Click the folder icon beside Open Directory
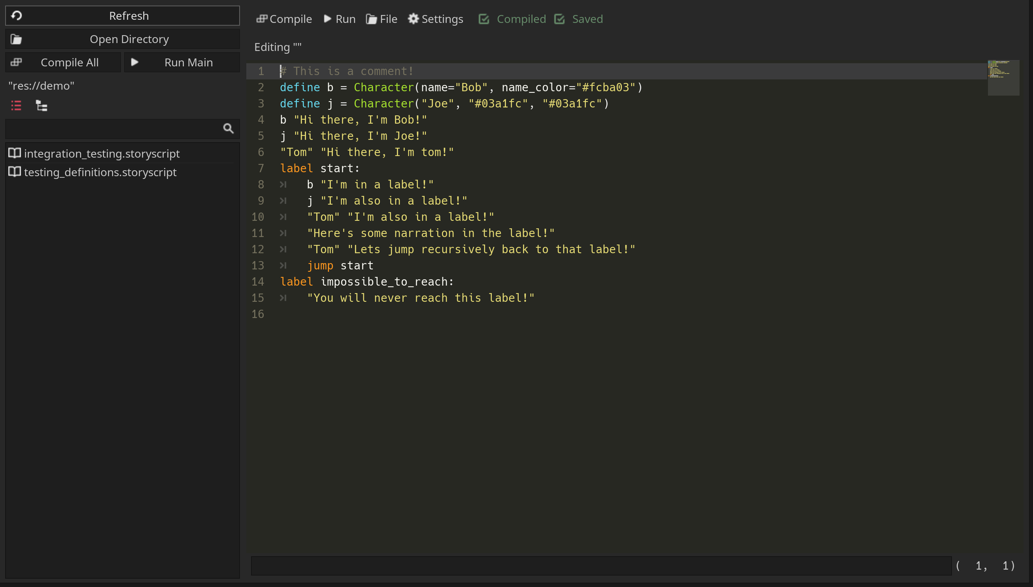The height and width of the screenshot is (587, 1033). tap(16, 39)
